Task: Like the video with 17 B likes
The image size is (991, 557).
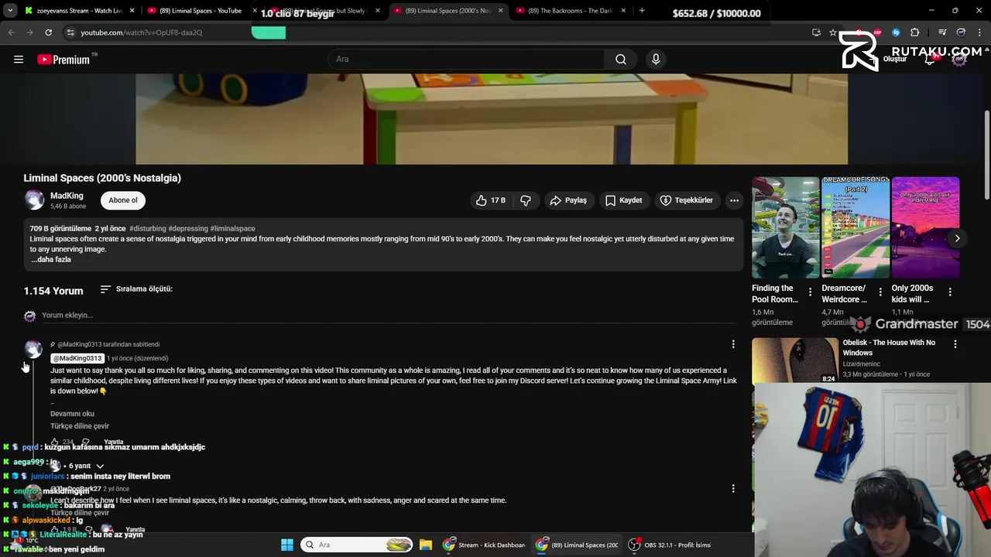Action: tap(491, 200)
